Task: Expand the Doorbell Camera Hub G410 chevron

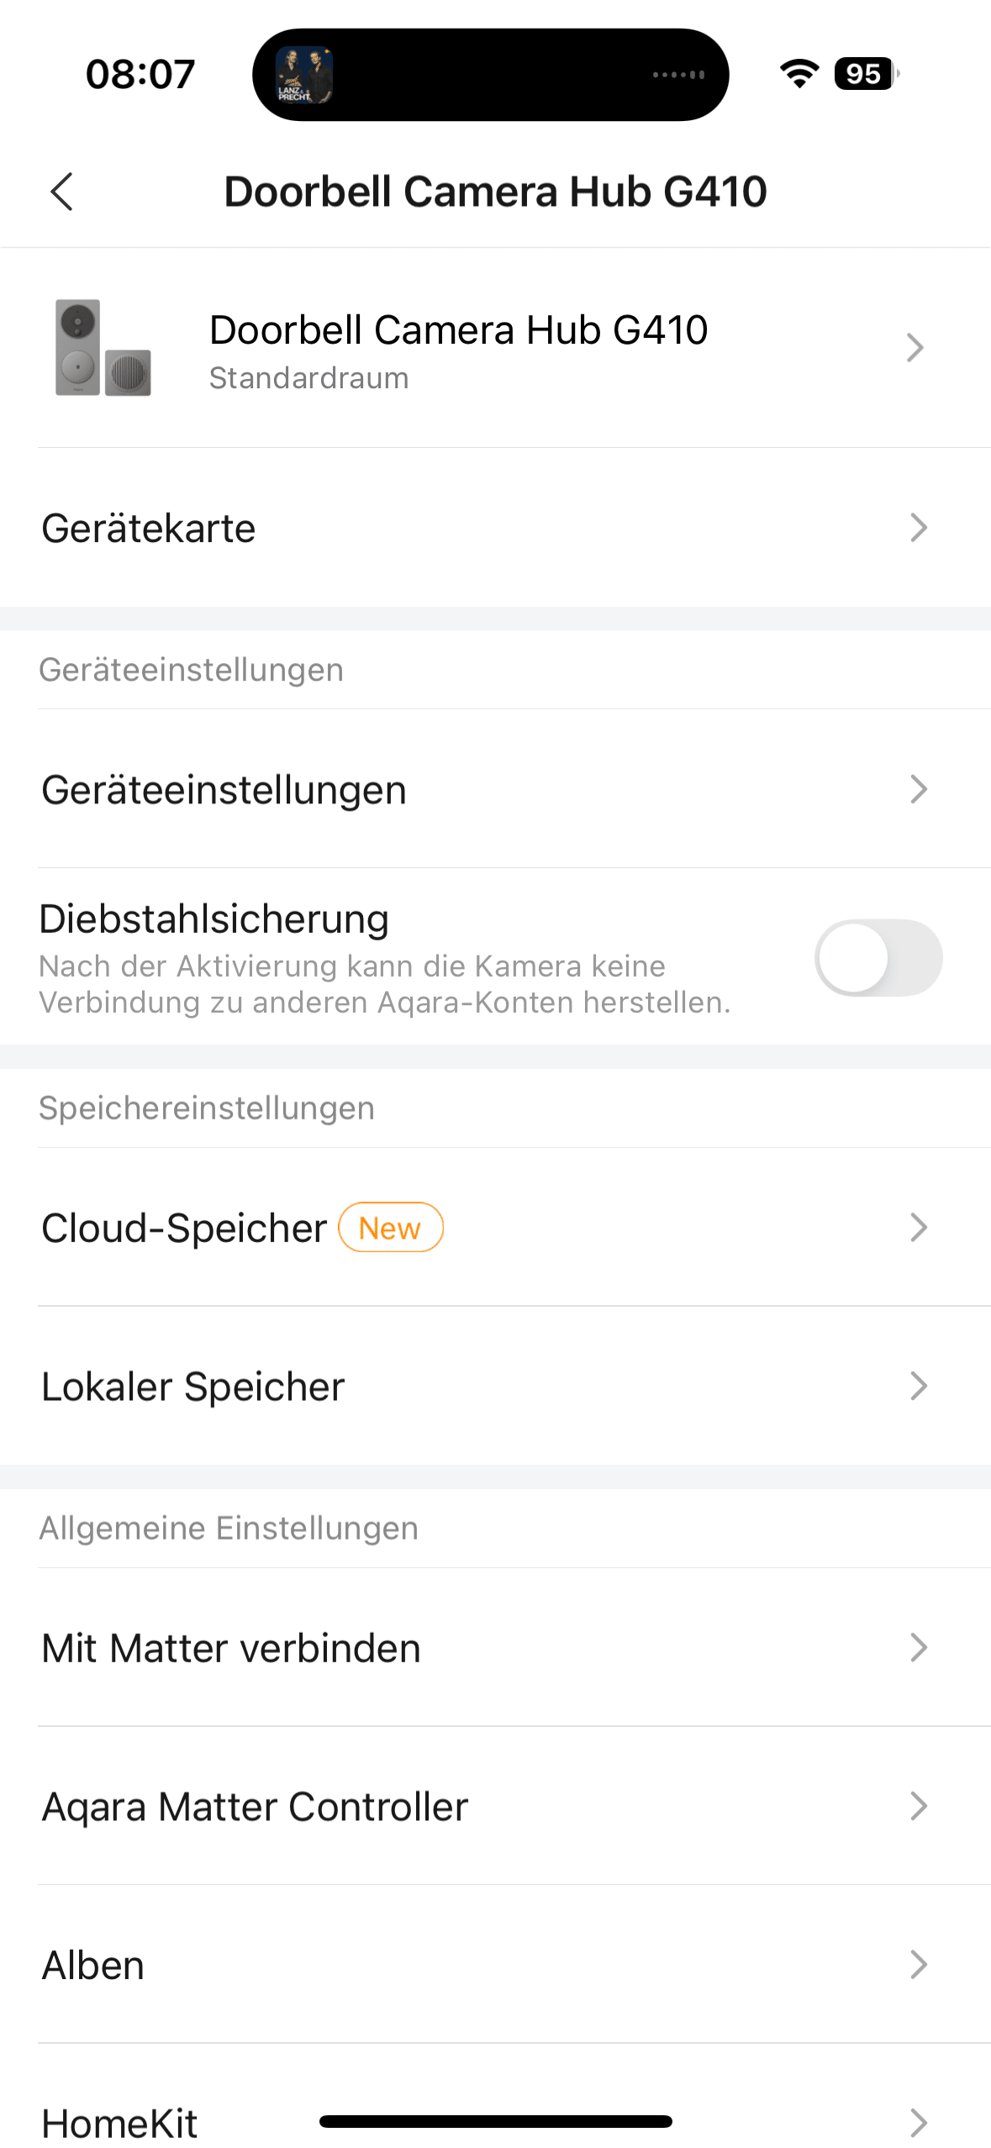Action: [x=915, y=347]
